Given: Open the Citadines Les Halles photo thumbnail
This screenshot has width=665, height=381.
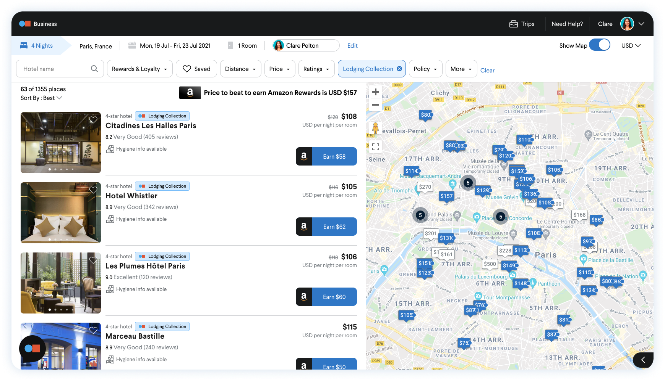Looking at the screenshot, I should tap(61, 143).
